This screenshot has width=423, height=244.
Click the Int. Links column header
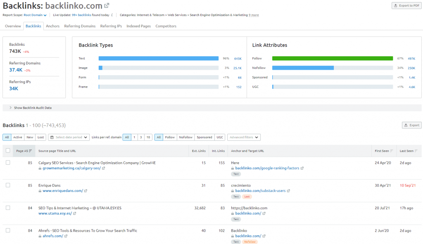218,151
